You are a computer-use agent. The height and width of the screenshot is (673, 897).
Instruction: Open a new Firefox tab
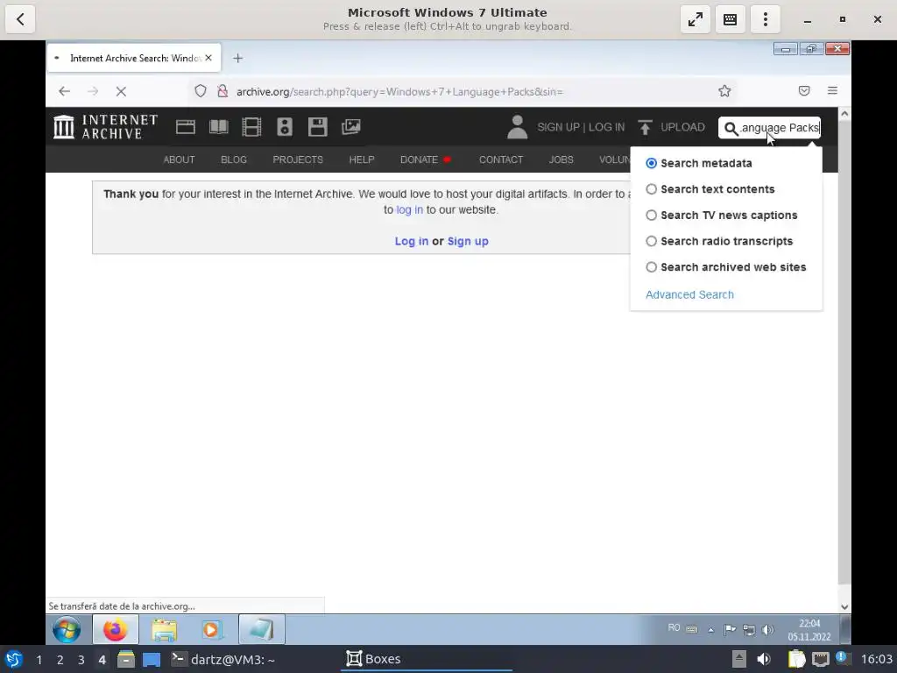pos(238,58)
